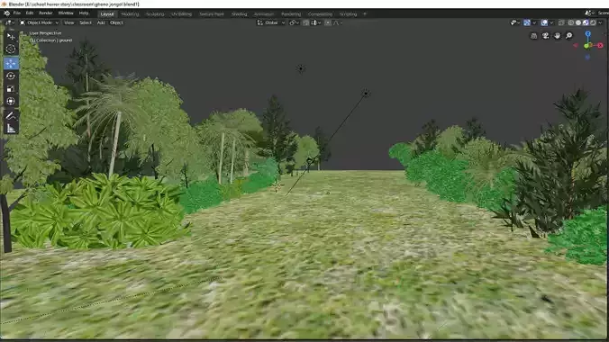Viewport: 609px width, 342px height.
Task: Click the Blender logo menu icon
Action: (x=6, y=13)
